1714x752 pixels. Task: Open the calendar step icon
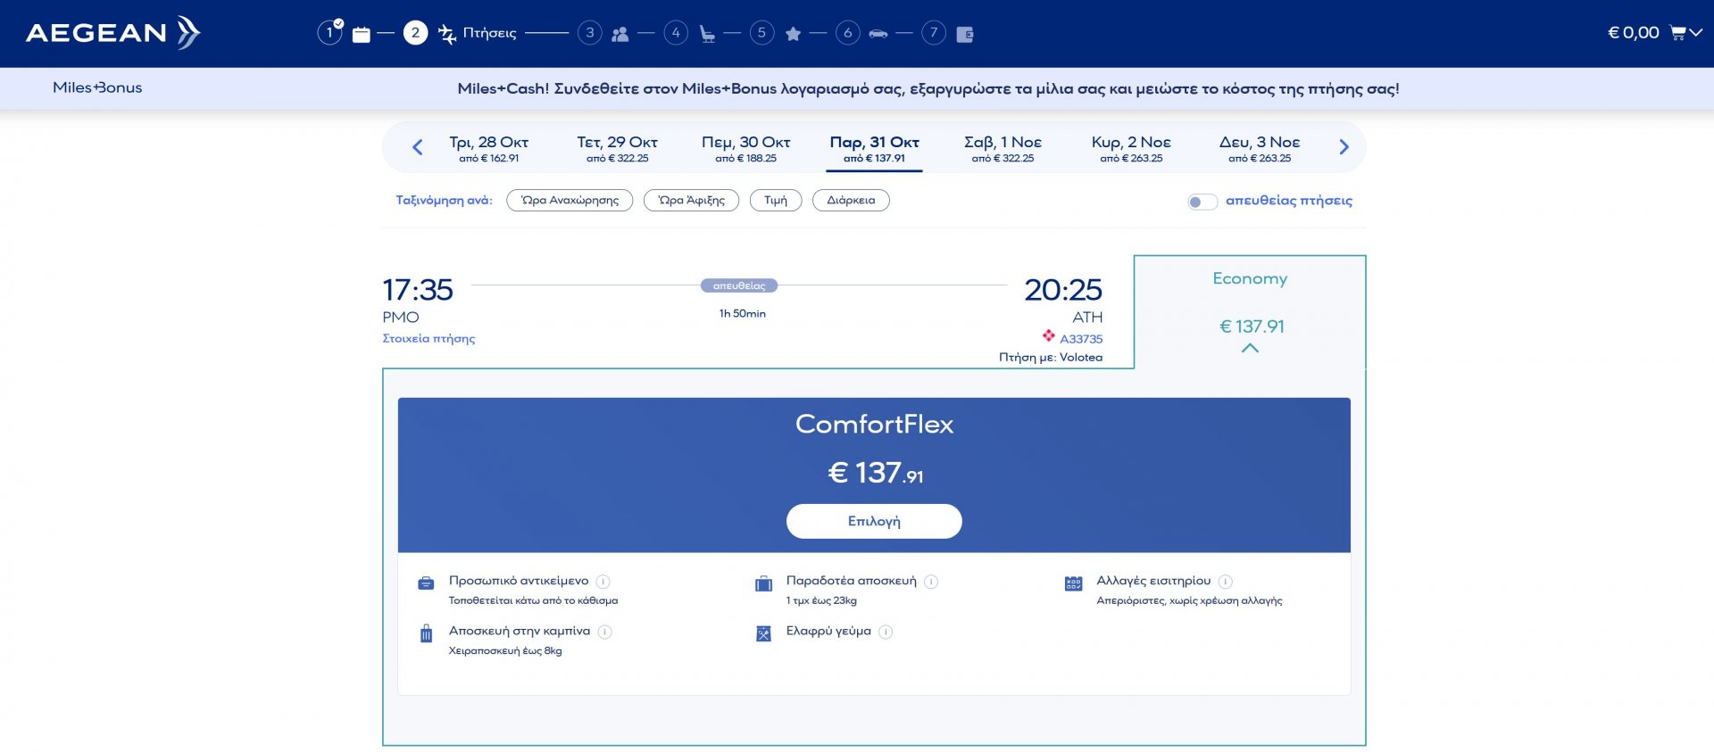(x=361, y=34)
